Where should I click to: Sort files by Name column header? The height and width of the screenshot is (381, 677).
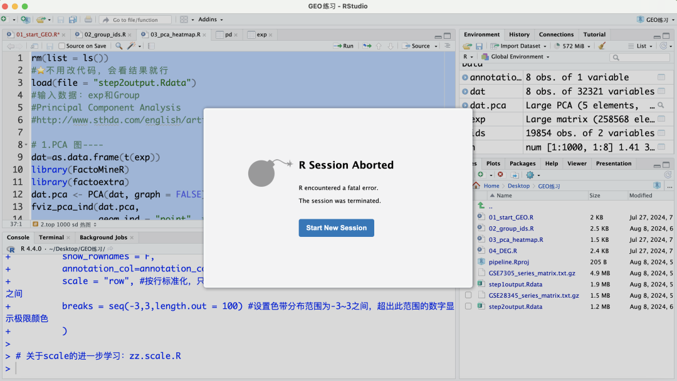coord(504,196)
